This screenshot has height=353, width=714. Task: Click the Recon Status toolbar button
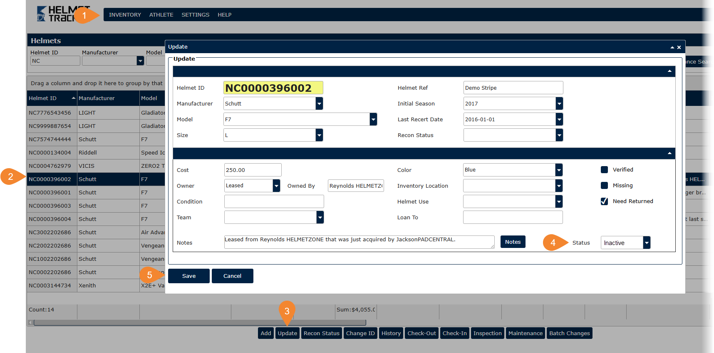(x=322, y=333)
